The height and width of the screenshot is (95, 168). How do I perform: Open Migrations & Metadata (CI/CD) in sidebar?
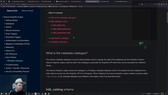click(x=18, y=44)
